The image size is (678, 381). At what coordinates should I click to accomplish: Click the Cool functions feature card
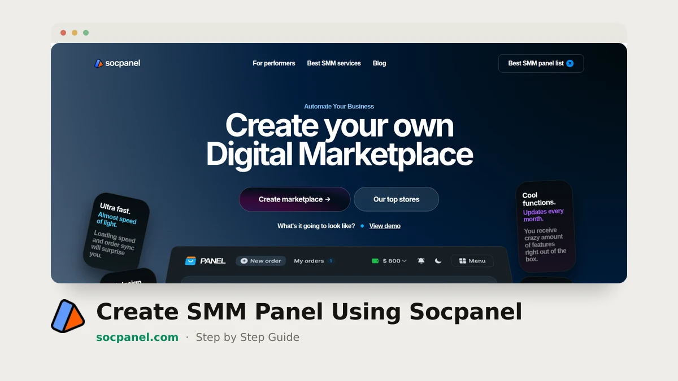[x=546, y=226]
